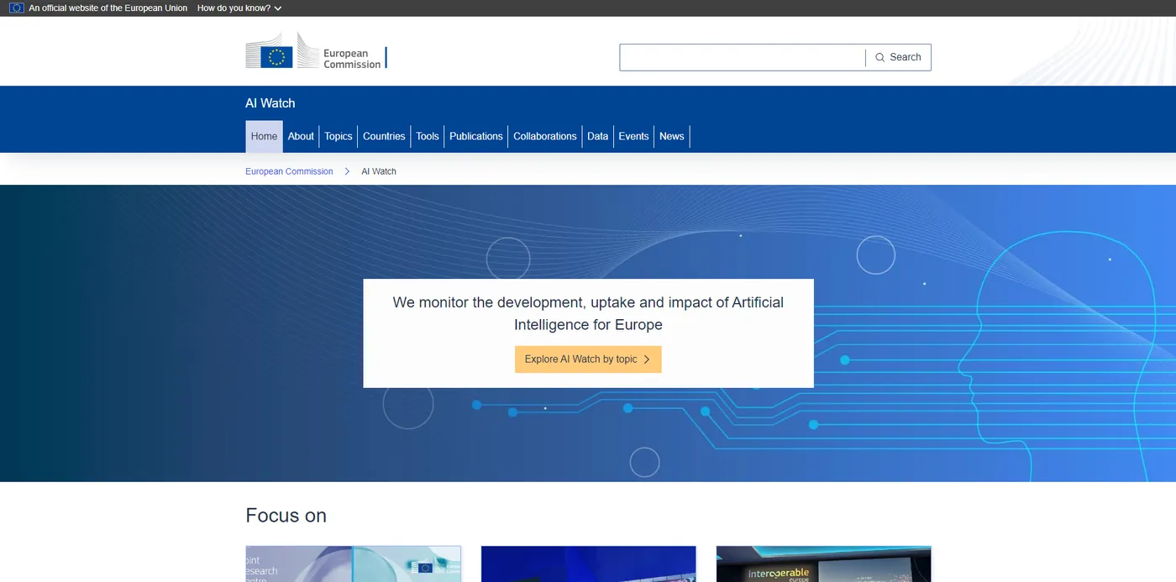
Task: Open the Interoperable Europe thumbnail card
Action: pyautogui.click(x=823, y=564)
